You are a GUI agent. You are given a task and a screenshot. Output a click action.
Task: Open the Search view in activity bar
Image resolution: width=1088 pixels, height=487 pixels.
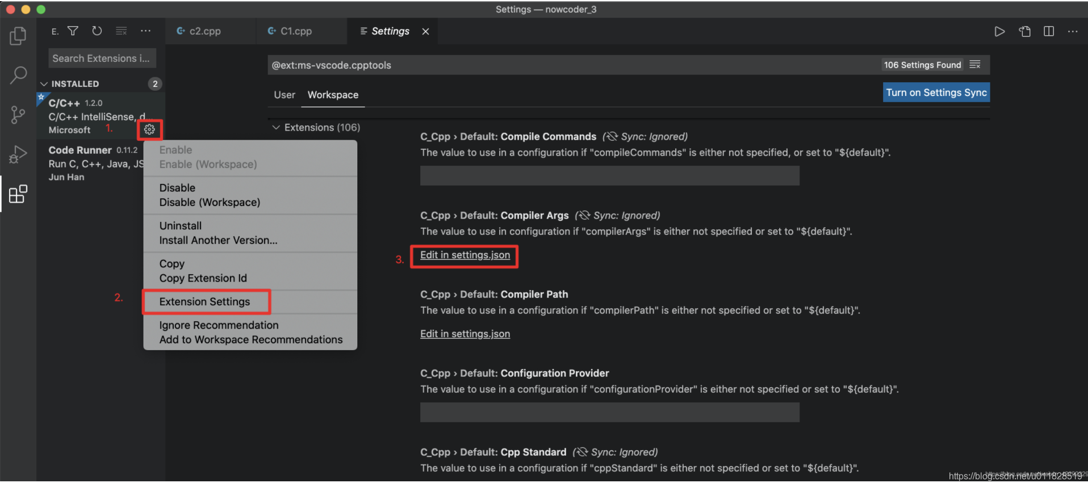point(18,75)
